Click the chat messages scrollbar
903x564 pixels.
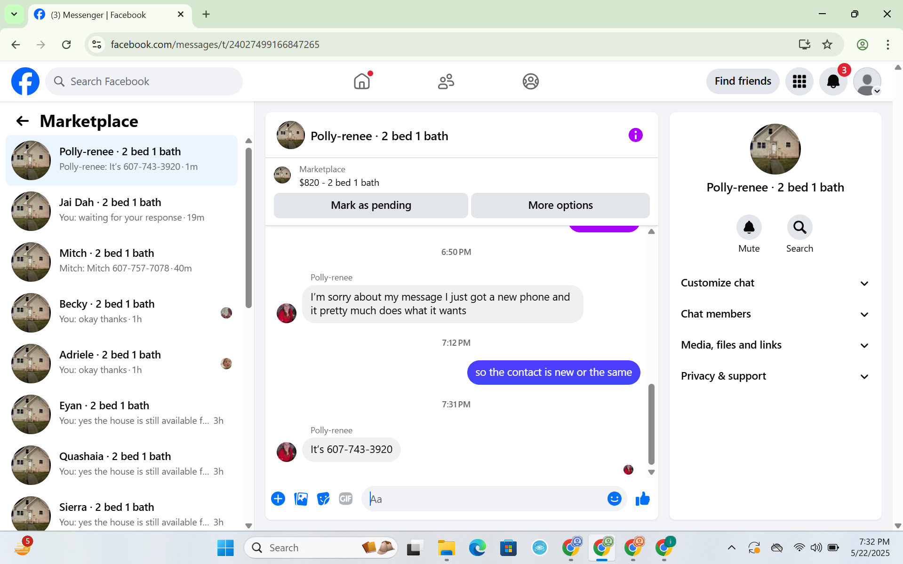(651, 423)
